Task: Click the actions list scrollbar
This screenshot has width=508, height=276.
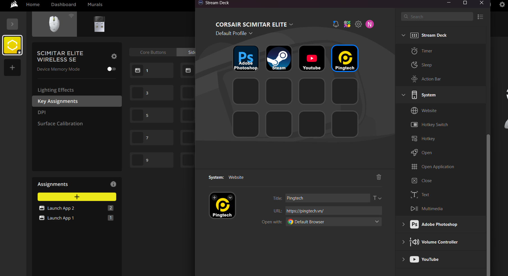Action: 488,205
